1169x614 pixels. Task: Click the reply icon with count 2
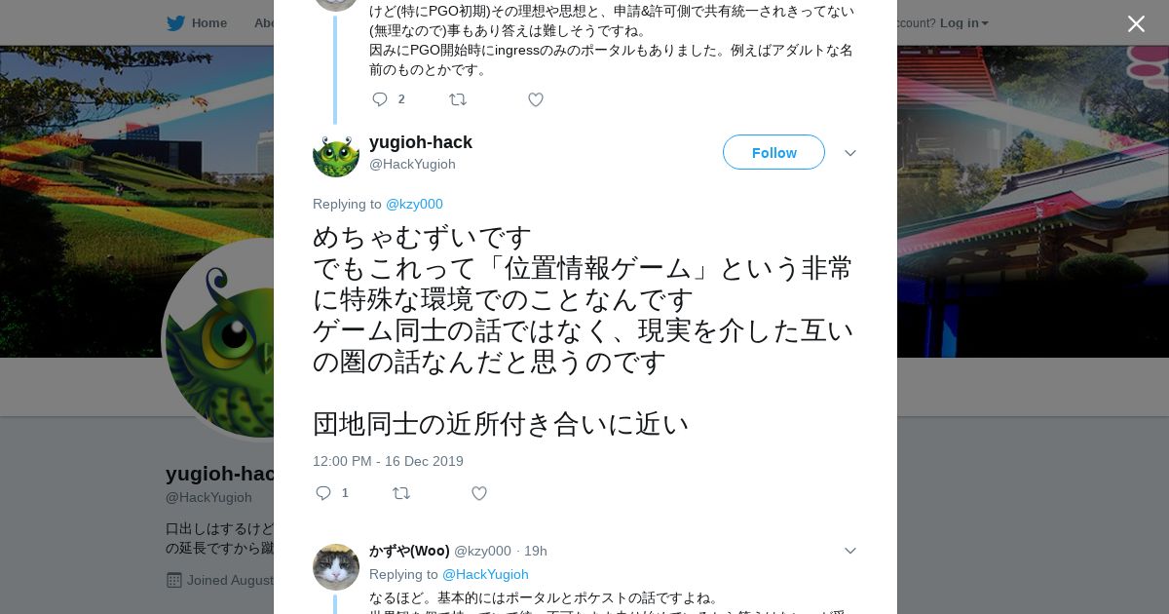tap(380, 99)
